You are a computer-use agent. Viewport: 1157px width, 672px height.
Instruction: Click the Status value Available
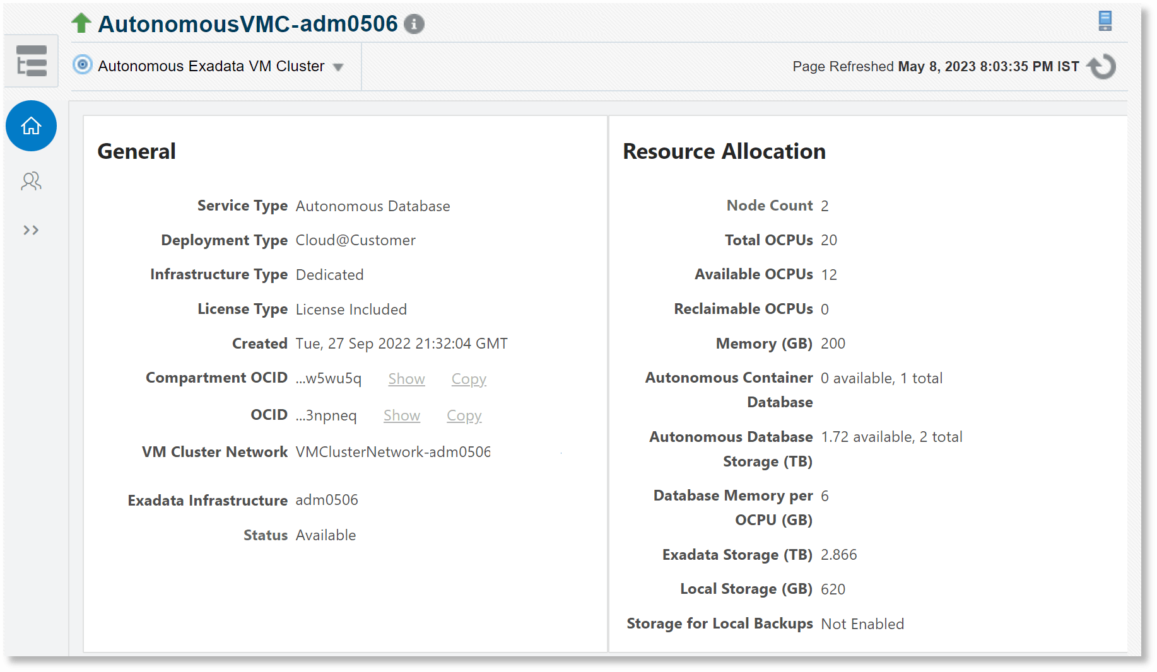pyautogui.click(x=326, y=535)
